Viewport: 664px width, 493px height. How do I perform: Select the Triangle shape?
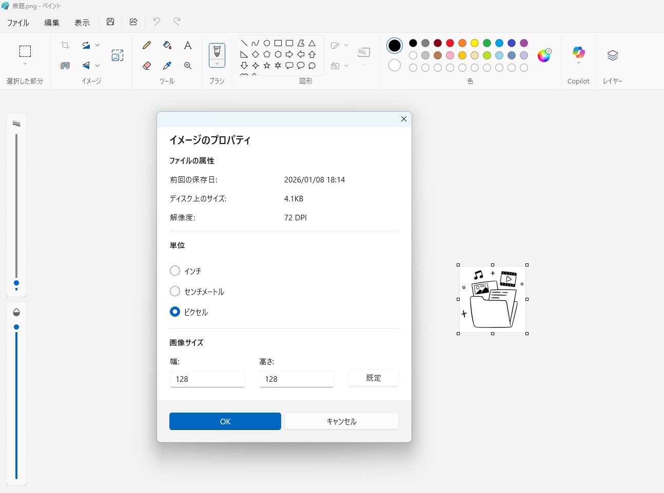tap(312, 43)
